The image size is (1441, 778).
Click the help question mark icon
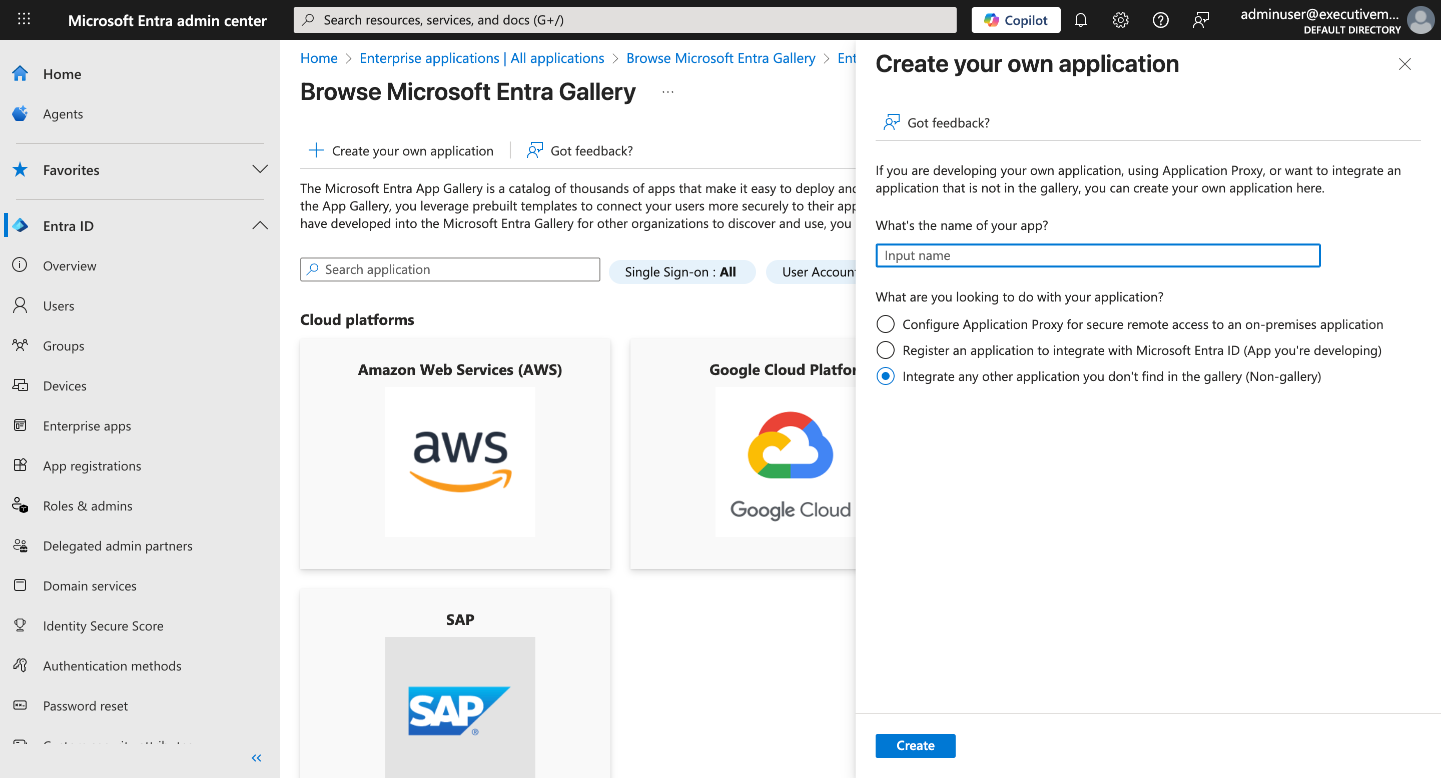(x=1160, y=20)
